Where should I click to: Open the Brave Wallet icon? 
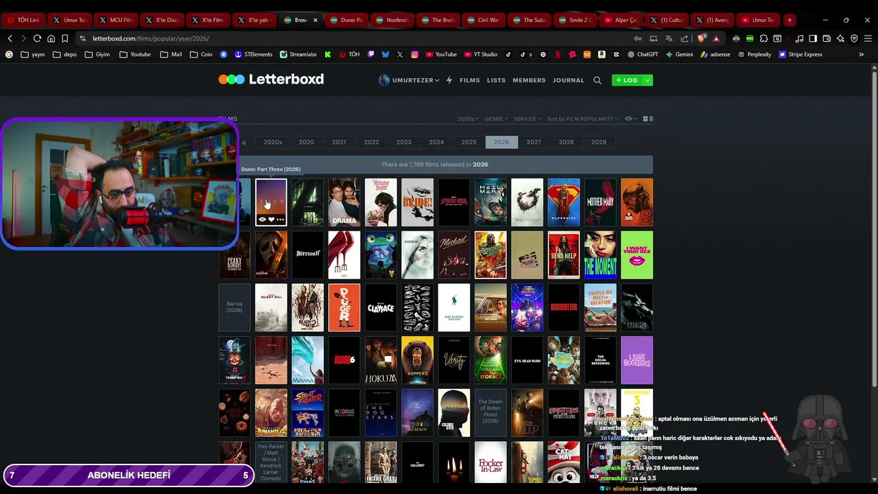pos(827,38)
